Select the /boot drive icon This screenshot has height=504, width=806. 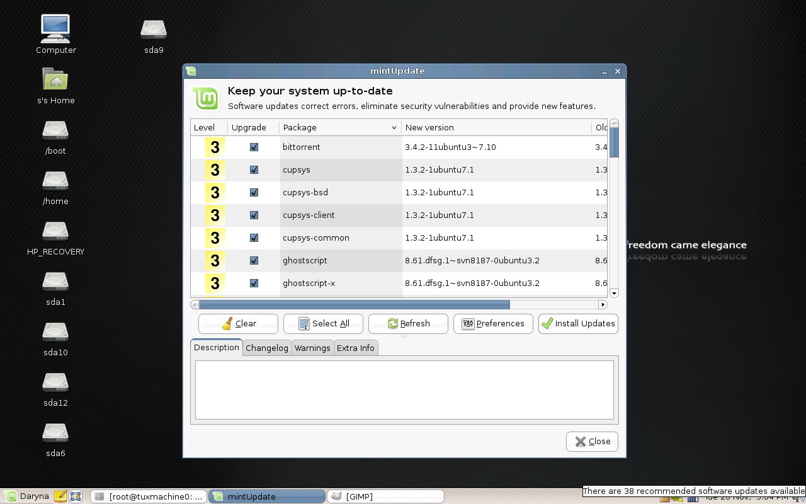coord(55,130)
